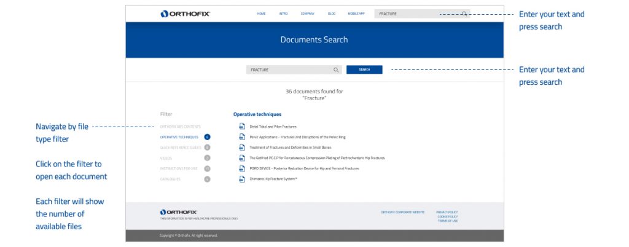Click file icon for Treatment of Fractures in Small Bones

point(242,147)
